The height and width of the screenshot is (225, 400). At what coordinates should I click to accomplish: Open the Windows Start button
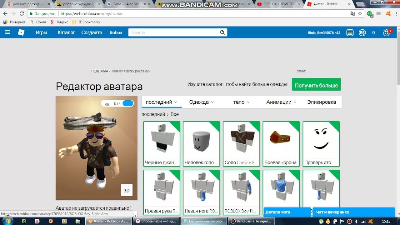(x=8, y=221)
